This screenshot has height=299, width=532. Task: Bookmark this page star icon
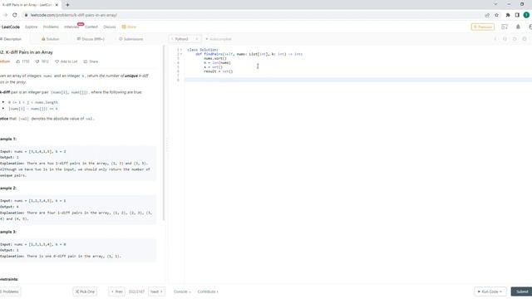497,15
